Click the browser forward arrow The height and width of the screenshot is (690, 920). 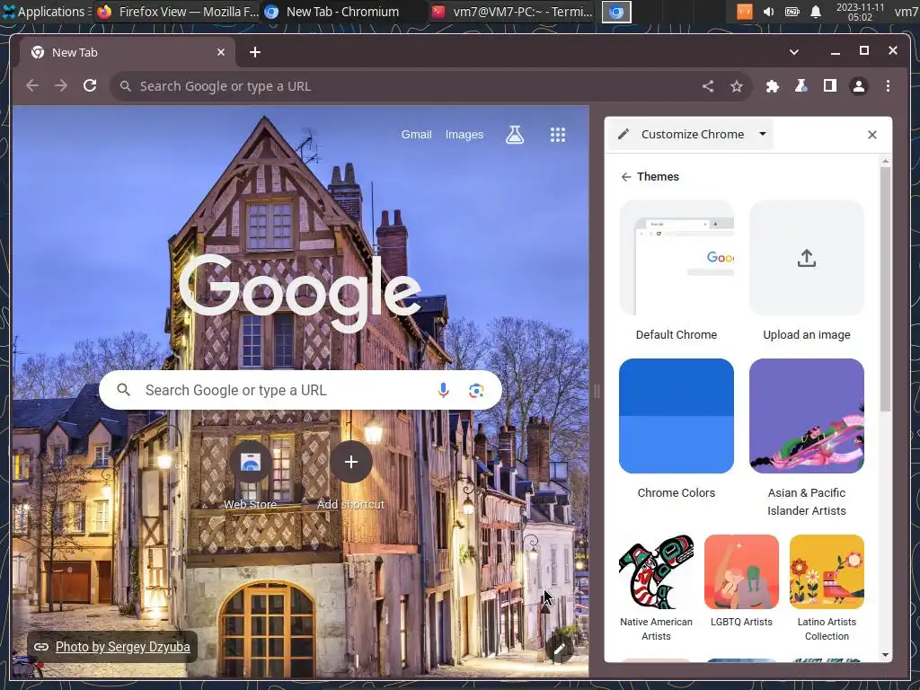pos(61,86)
